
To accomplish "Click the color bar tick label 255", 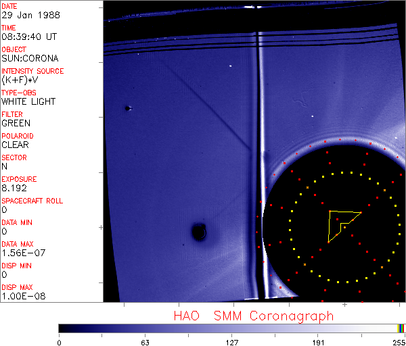I will [397, 341].
